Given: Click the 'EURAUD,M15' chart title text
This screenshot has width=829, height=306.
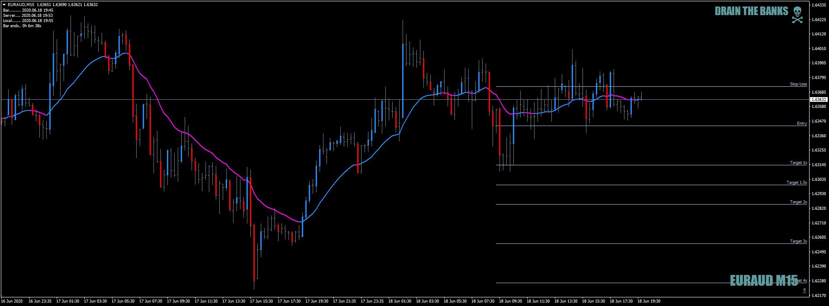Looking at the screenshot, I should (21, 5).
